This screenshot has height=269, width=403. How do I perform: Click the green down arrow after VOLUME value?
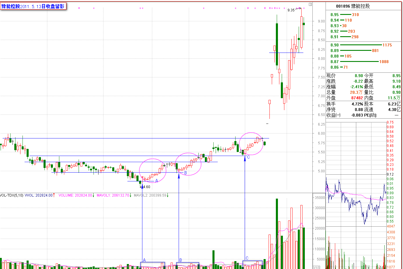coord(93,195)
